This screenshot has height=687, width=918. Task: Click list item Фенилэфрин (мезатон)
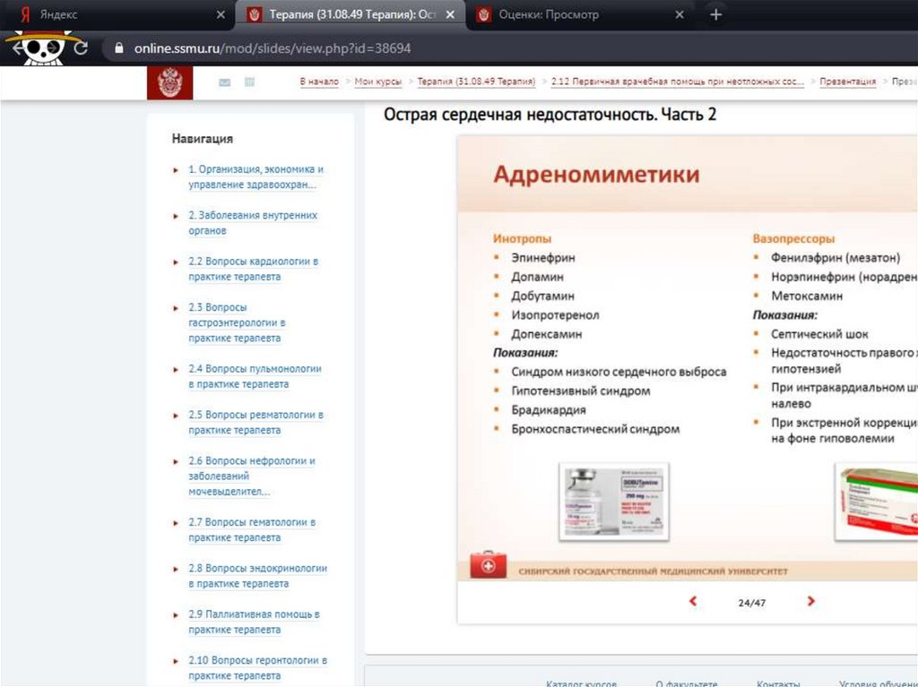(x=836, y=257)
